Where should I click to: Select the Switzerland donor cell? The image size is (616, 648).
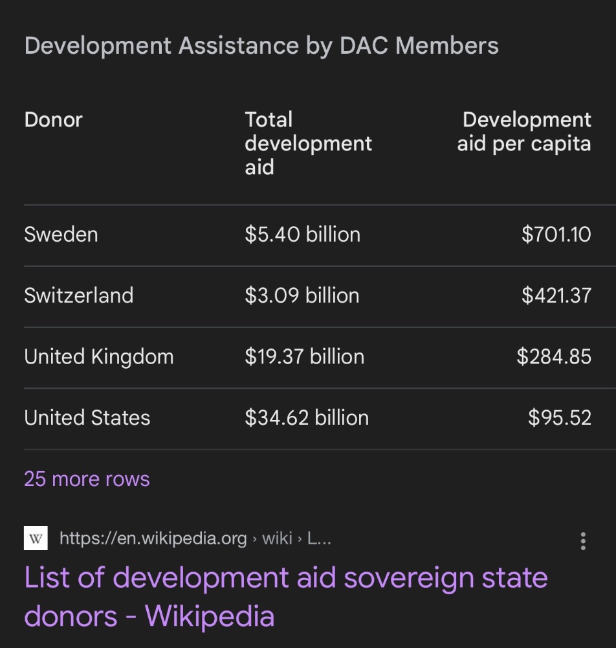pos(79,295)
